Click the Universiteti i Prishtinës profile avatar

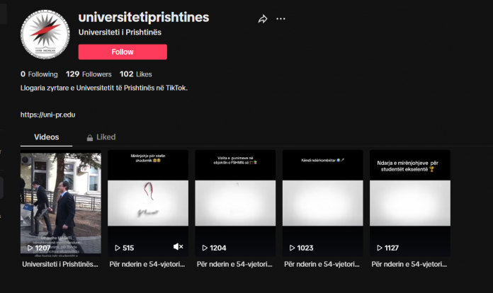45,34
